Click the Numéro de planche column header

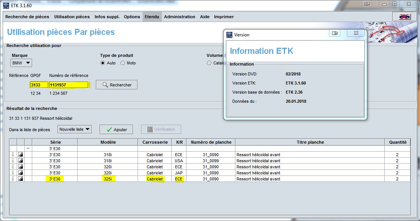pyautogui.click(x=211, y=142)
